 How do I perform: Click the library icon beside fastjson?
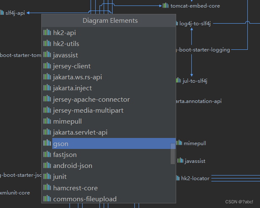click(x=47, y=154)
